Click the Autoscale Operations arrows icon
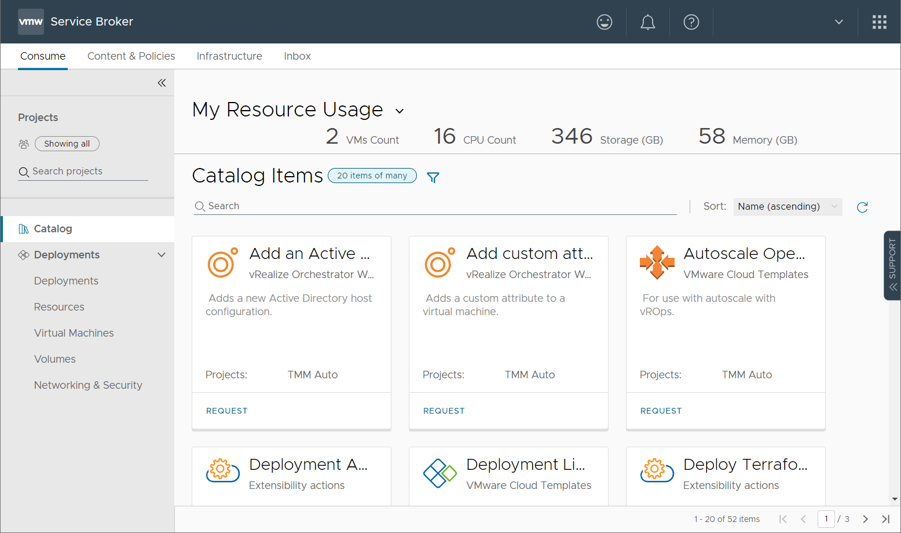 (657, 262)
